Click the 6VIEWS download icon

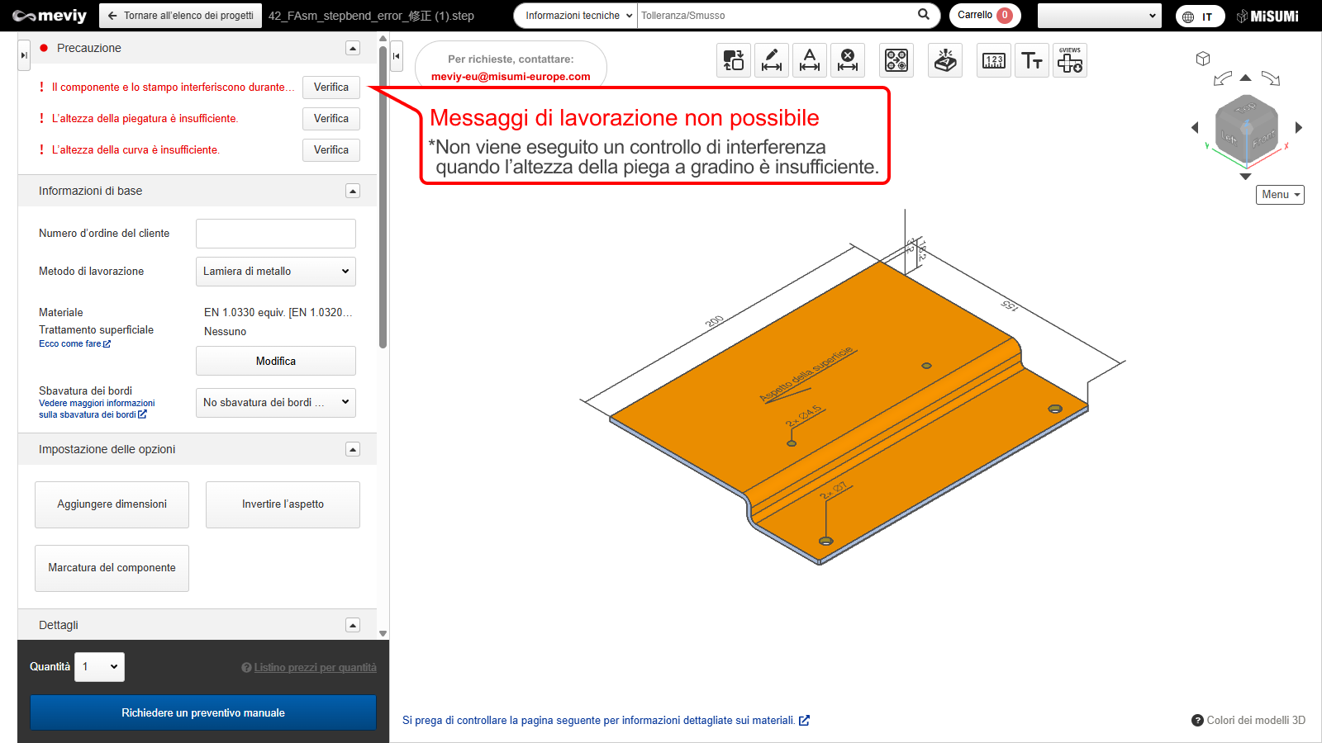pyautogui.click(x=1070, y=60)
